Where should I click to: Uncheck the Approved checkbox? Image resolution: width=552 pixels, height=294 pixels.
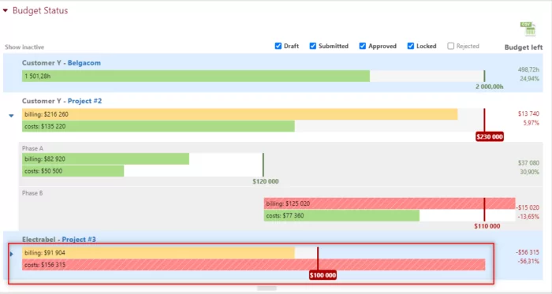pyautogui.click(x=363, y=46)
